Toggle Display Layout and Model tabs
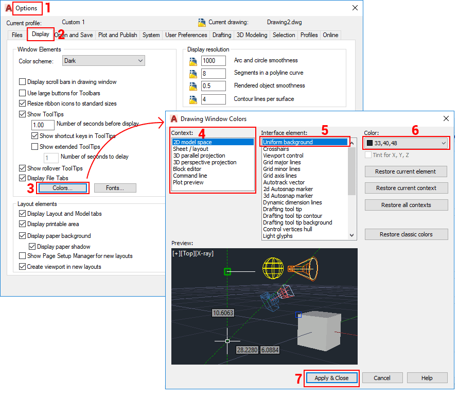 pos(22,213)
